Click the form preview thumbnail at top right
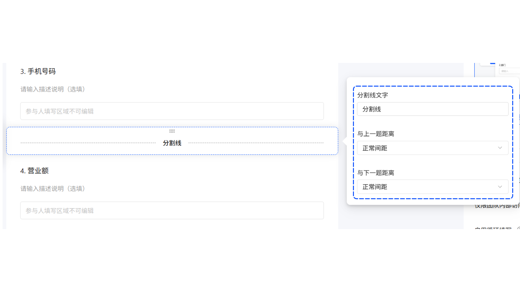The image size is (520, 292). [x=507, y=69]
